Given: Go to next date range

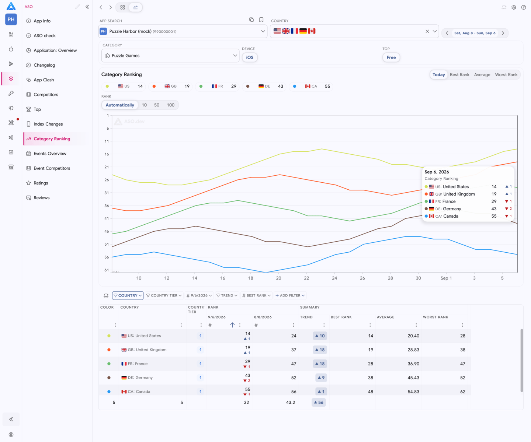Looking at the screenshot, I should [x=503, y=33].
